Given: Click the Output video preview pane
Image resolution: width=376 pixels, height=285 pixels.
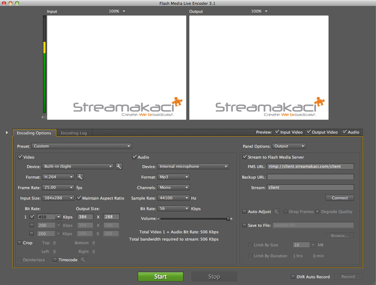Looking at the screenshot, I should tap(259, 67).
